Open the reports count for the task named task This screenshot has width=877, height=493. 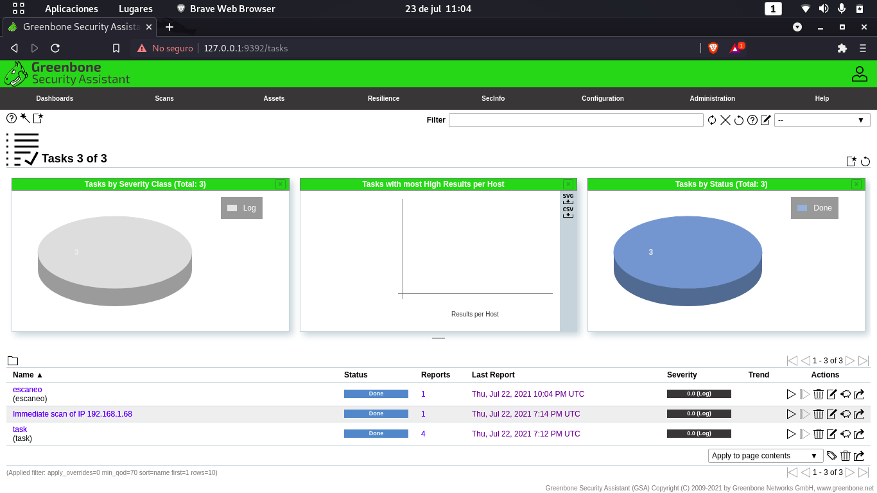point(423,434)
